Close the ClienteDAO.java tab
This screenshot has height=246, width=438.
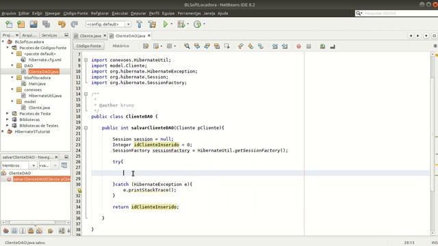(x=149, y=36)
